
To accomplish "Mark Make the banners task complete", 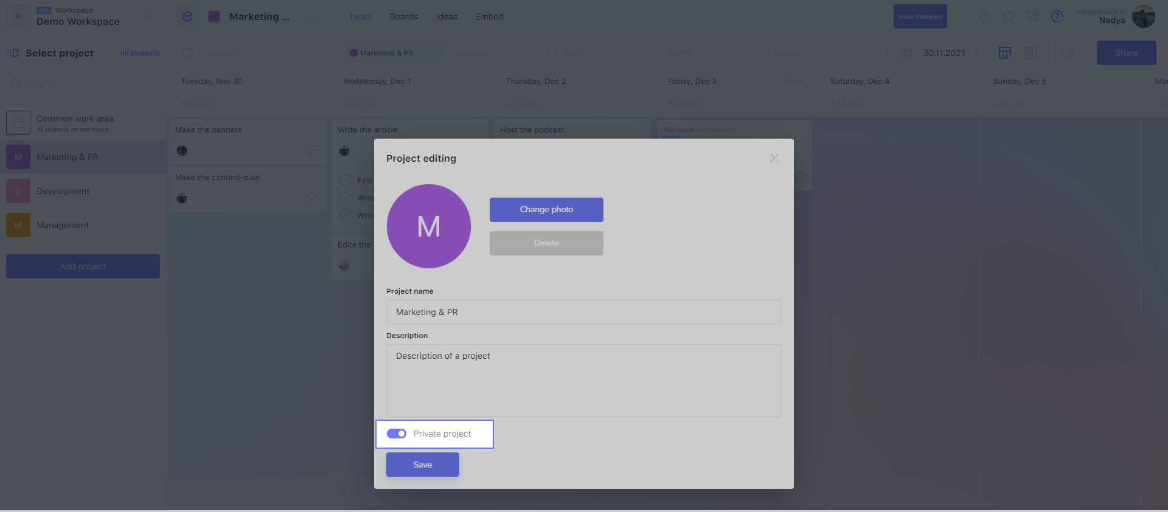I will pos(313,151).
